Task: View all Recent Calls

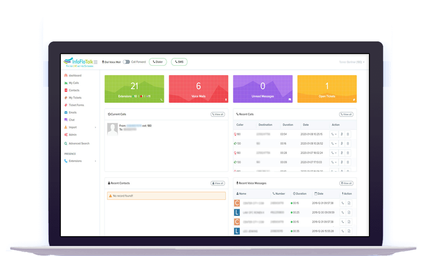Action: [x=346, y=114]
